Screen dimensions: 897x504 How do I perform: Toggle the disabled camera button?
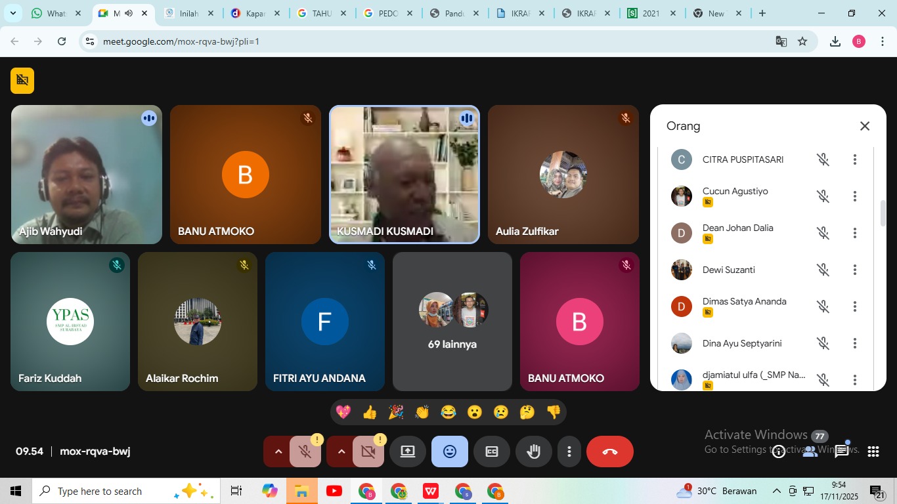pos(368,451)
